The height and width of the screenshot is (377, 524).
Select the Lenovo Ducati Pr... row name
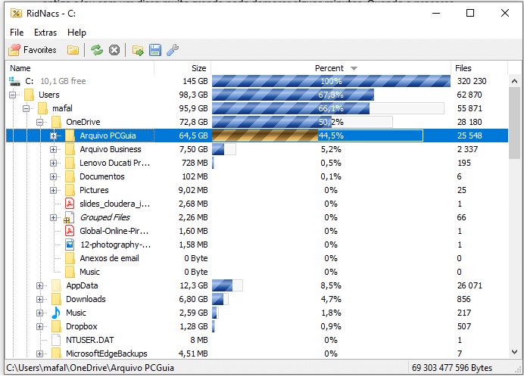114,163
